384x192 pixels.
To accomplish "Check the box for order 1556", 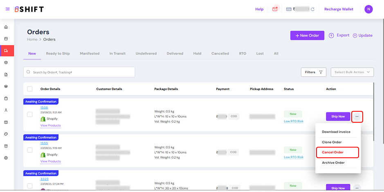I will pos(30,114).
